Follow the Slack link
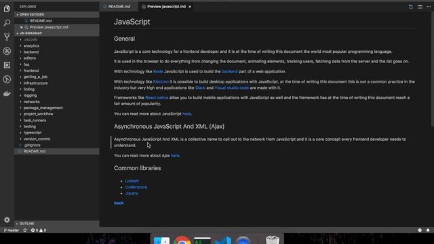 point(201,87)
